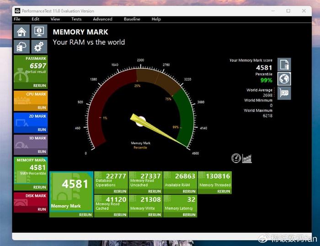The width and height of the screenshot is (320, 246).
Task: Open the Baseline menu
Action: pos(132,19)
